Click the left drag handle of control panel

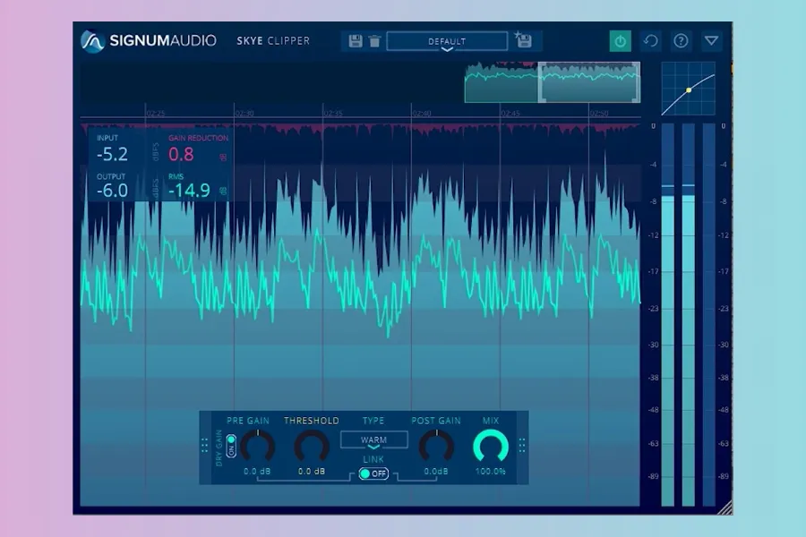(205, 445)
